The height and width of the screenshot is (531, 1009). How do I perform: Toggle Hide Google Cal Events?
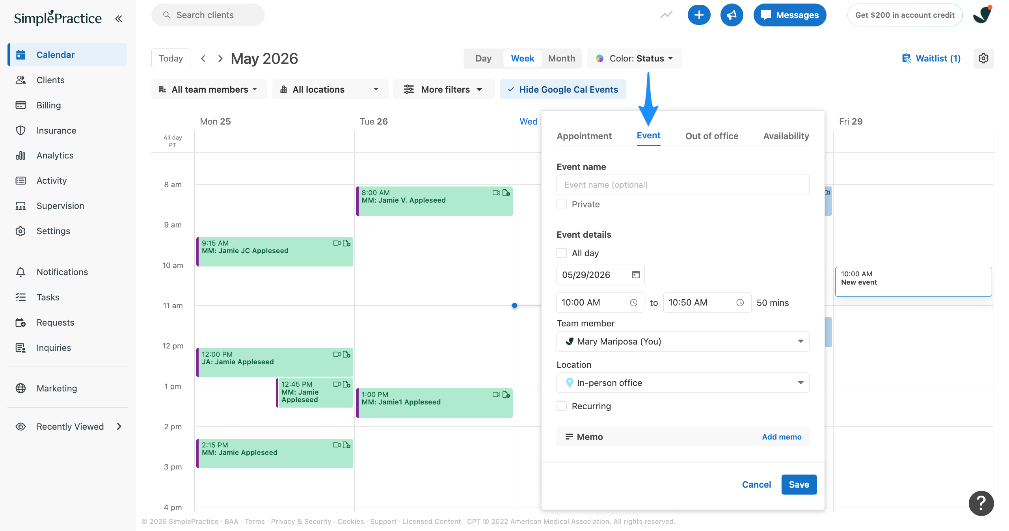pos(563,89)
